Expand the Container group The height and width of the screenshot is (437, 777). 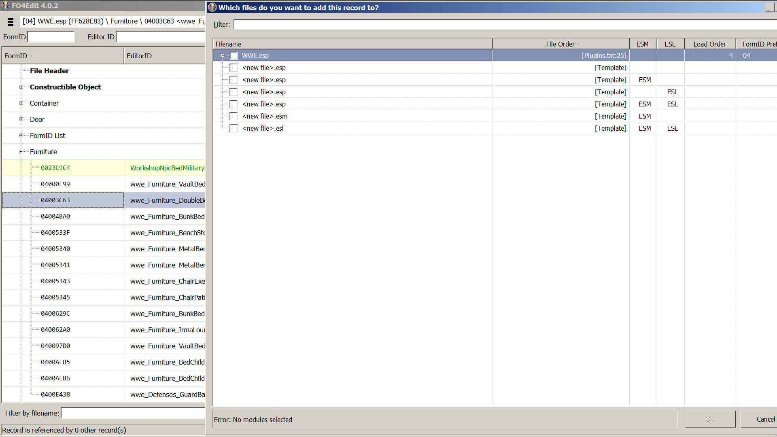coord(21,103)
